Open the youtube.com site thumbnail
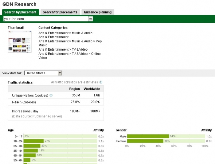The width and height of the screenshot is (215, 164). (x=20, y=41)
